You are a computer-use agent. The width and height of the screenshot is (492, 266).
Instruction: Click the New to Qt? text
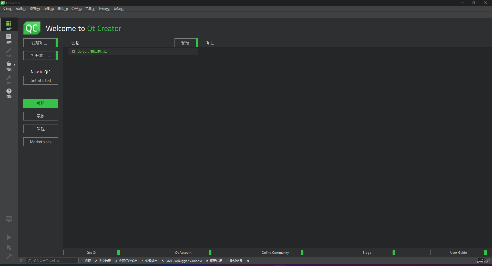pyautogui.click(x=41, y=72)
